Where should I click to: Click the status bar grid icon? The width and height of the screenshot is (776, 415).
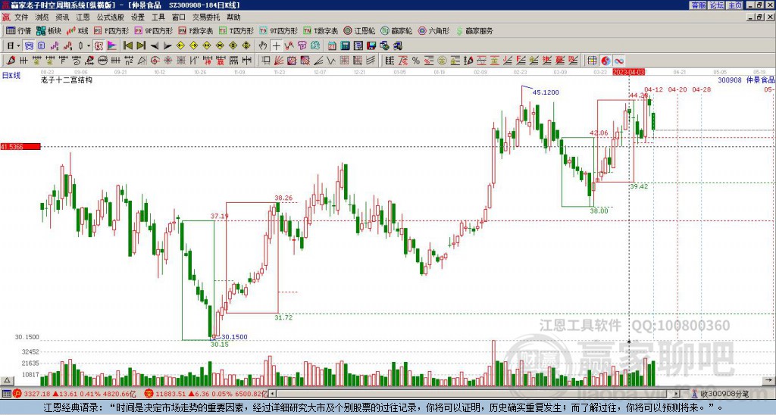click(x=6, y=394)
